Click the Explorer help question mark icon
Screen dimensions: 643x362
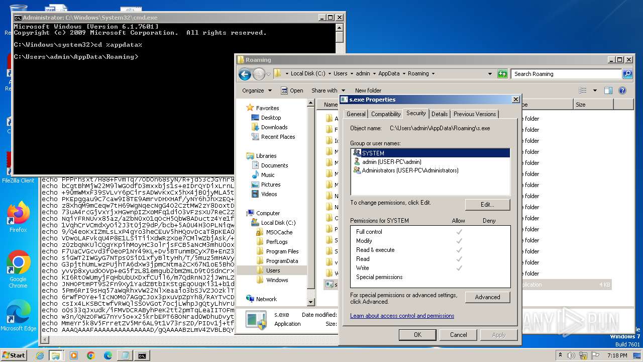click(622, 90)
